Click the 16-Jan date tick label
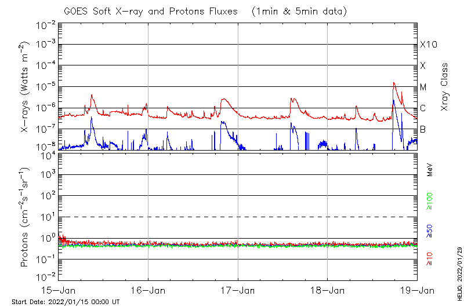This screenshot has width=464, height=307. pos(148,290)
